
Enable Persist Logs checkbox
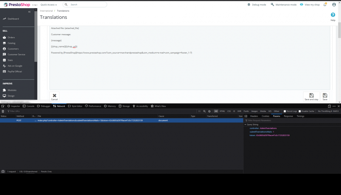pyautogui.click(x=285, y=111)
